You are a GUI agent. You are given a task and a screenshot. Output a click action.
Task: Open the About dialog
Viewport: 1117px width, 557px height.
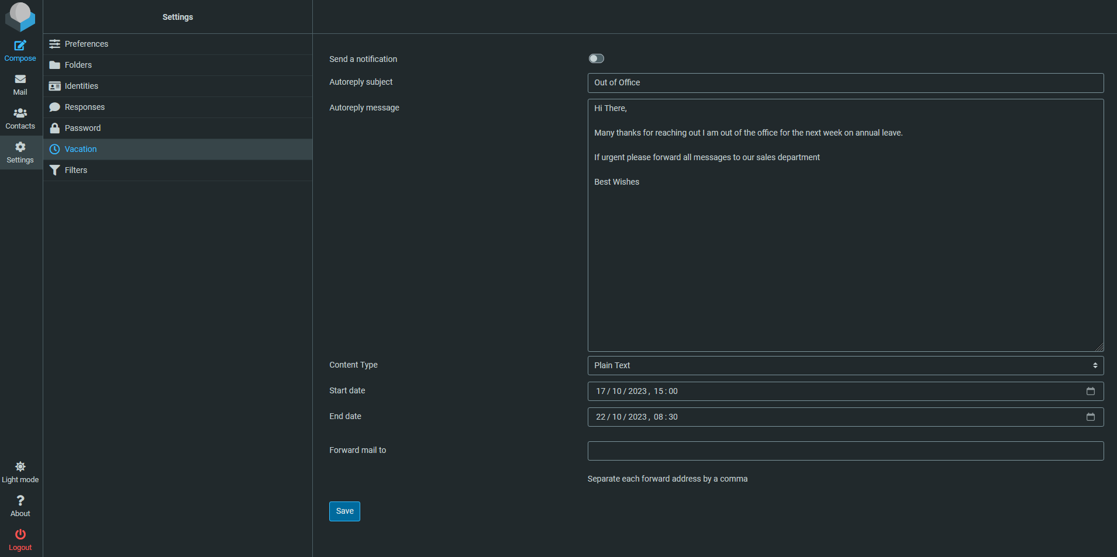click(20, 506)
